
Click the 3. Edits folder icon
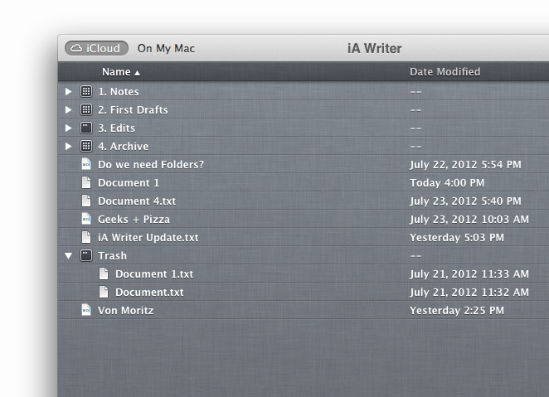click(86, 128)
